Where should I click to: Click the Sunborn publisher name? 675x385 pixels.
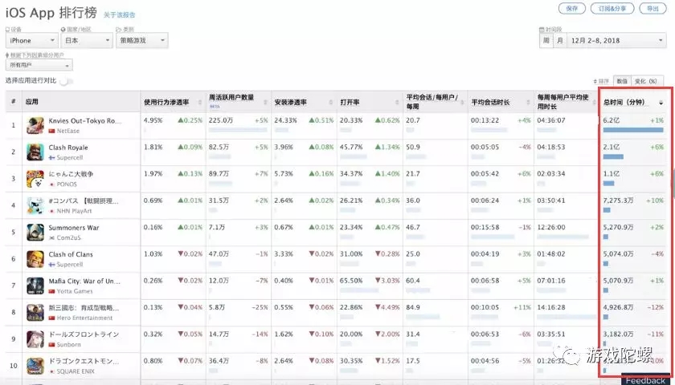click(68, 345)
